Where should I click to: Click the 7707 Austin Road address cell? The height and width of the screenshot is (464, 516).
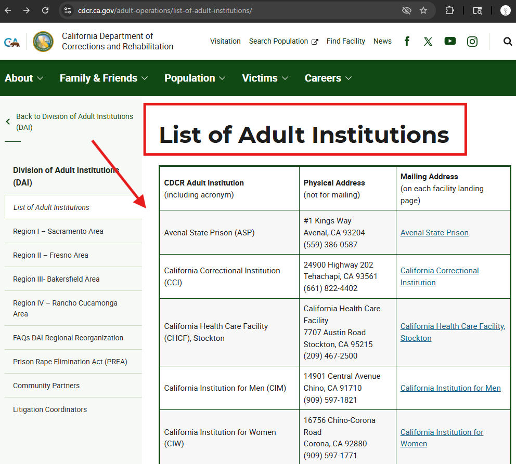[347, 332]
